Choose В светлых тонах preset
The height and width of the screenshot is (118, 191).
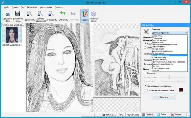(169, 57)
